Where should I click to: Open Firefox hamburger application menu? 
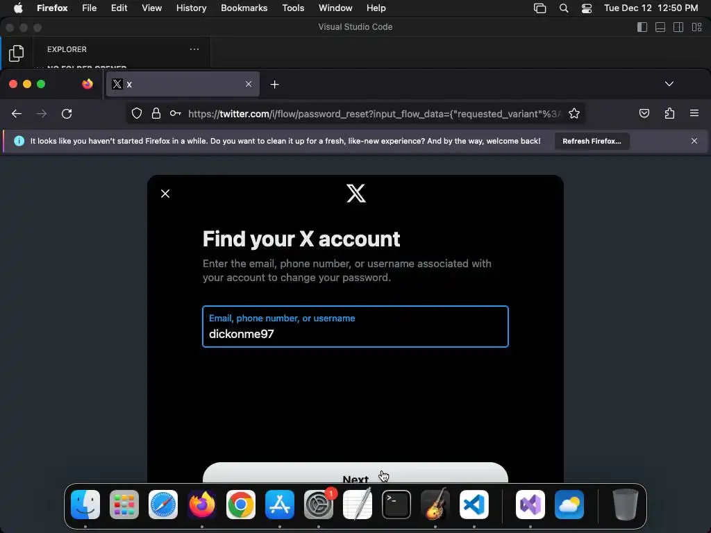[x=694, y=113]
